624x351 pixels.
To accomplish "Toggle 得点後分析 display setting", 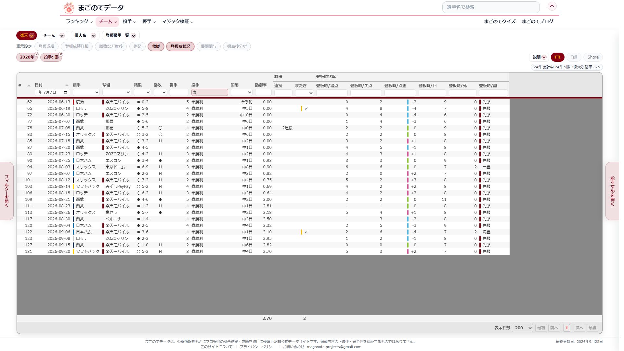I will coord(237,46).
